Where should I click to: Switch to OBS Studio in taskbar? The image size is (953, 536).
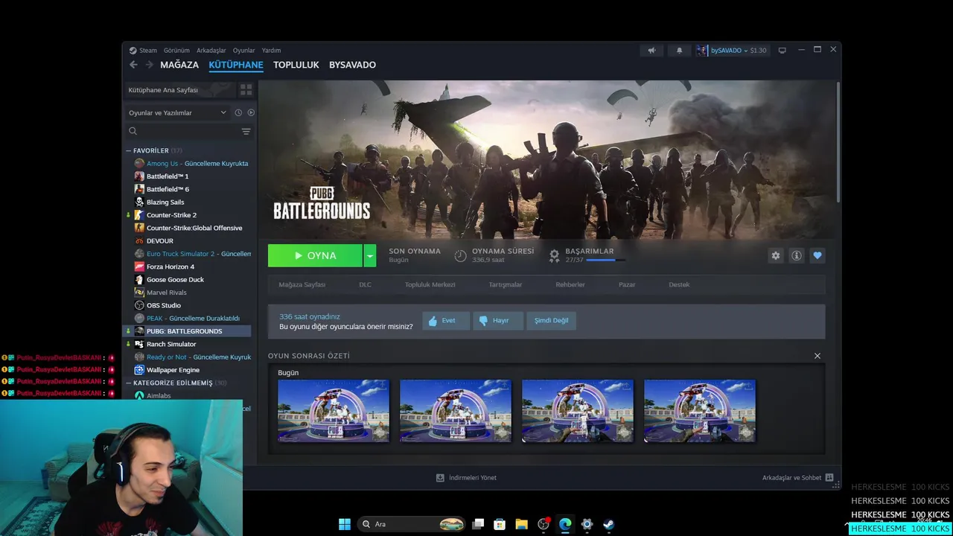544,524
